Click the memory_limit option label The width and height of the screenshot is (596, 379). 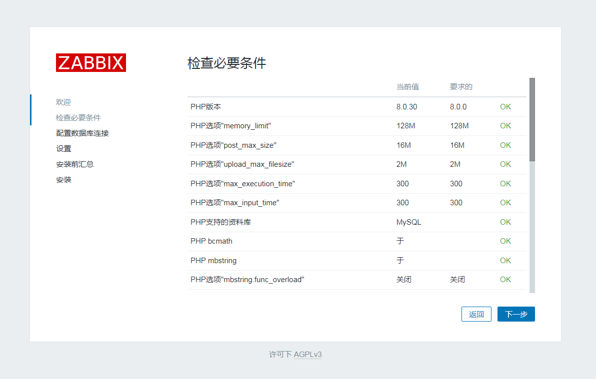pyautogui.click(x=230, y=126)
